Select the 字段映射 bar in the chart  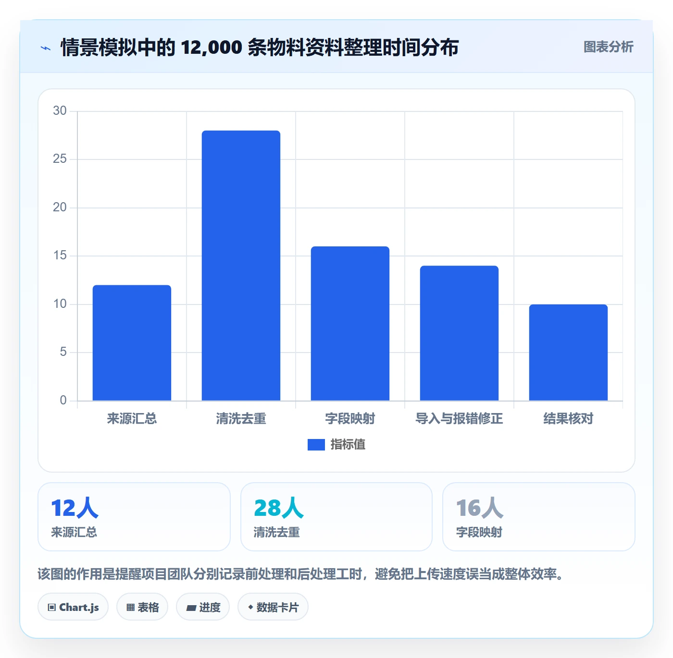(x=350, y=324)
